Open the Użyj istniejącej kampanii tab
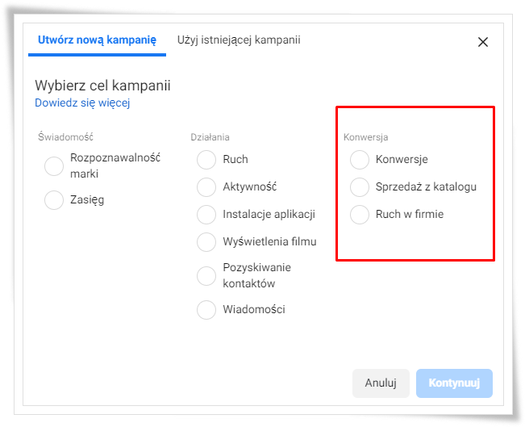Viewport: 525px width, 427px height. click(x=239, y=40)
